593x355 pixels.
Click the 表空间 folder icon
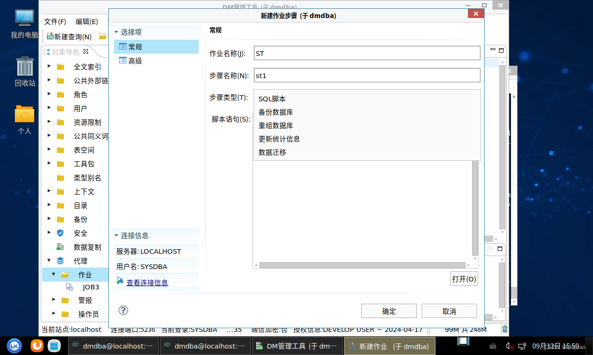(x=61, y=150)
